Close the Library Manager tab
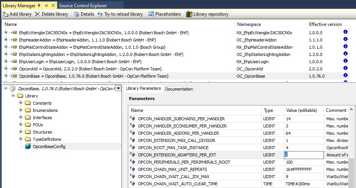 tap(53, 5)
